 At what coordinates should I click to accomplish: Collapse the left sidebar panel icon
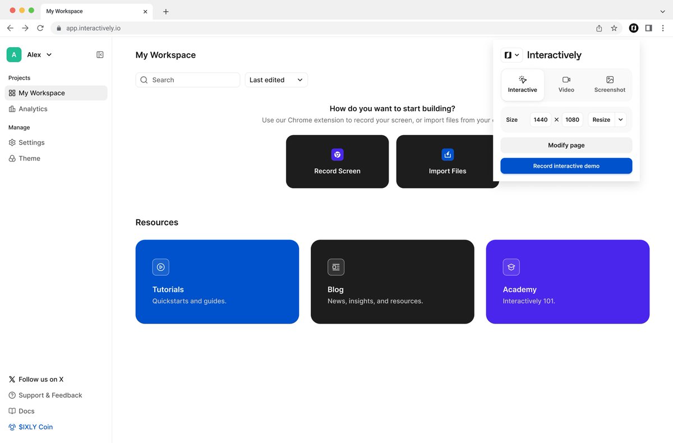tap(100, 54)
